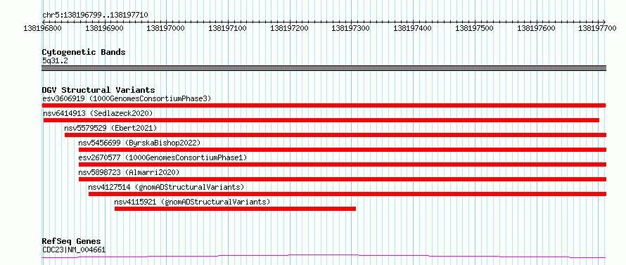Click the nsv5898723 (Almarri2020) label

(129, 172)
